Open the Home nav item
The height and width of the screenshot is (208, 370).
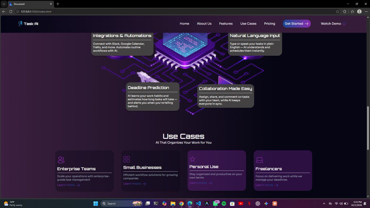click(x=184, y=23)
